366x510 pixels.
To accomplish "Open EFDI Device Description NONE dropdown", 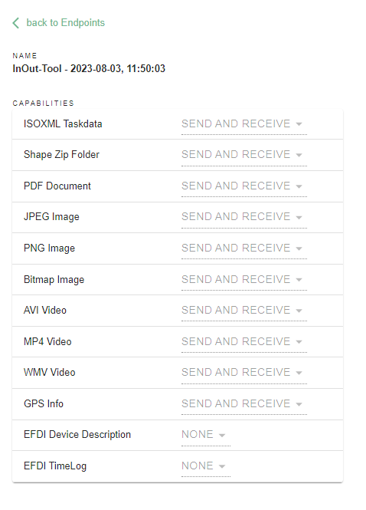I will click(206, 435).
